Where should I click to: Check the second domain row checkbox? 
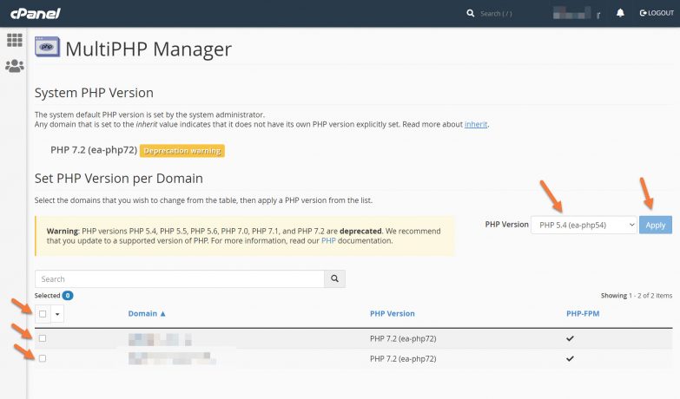pos(43,358)
